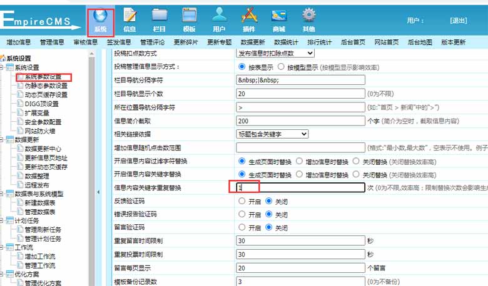
Task: Click the EmpireCMS logo
Action: [x=40, y=21]
